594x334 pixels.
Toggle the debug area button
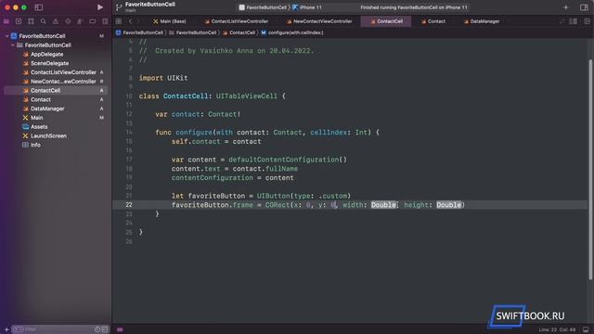pyautogui.click(x=586, y=330)
